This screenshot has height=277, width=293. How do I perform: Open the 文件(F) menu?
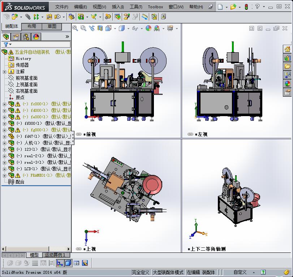click(61, 7)
